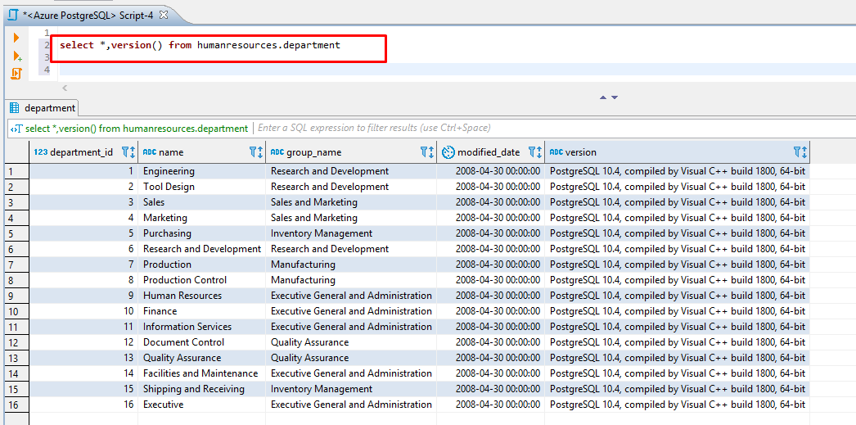Click the group_name column type icon
Viewport: 856px width, 425px height.
pos(277,152)
